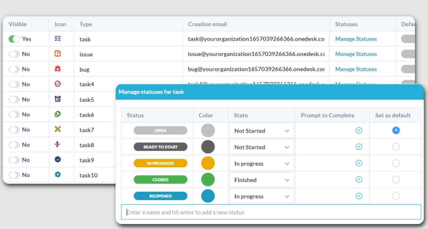Change dark gray color of READY TO START
Image resolution: width=428 pixels, height=229 pixels.
tap(208, 147)
